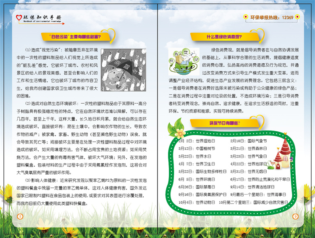Click the entry 4月22日: 世界地球日

[249, 164]
